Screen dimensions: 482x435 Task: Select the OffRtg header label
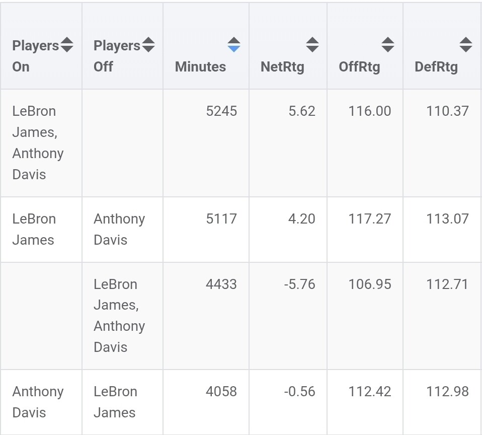pyautogui.click(x=359, y=66)
